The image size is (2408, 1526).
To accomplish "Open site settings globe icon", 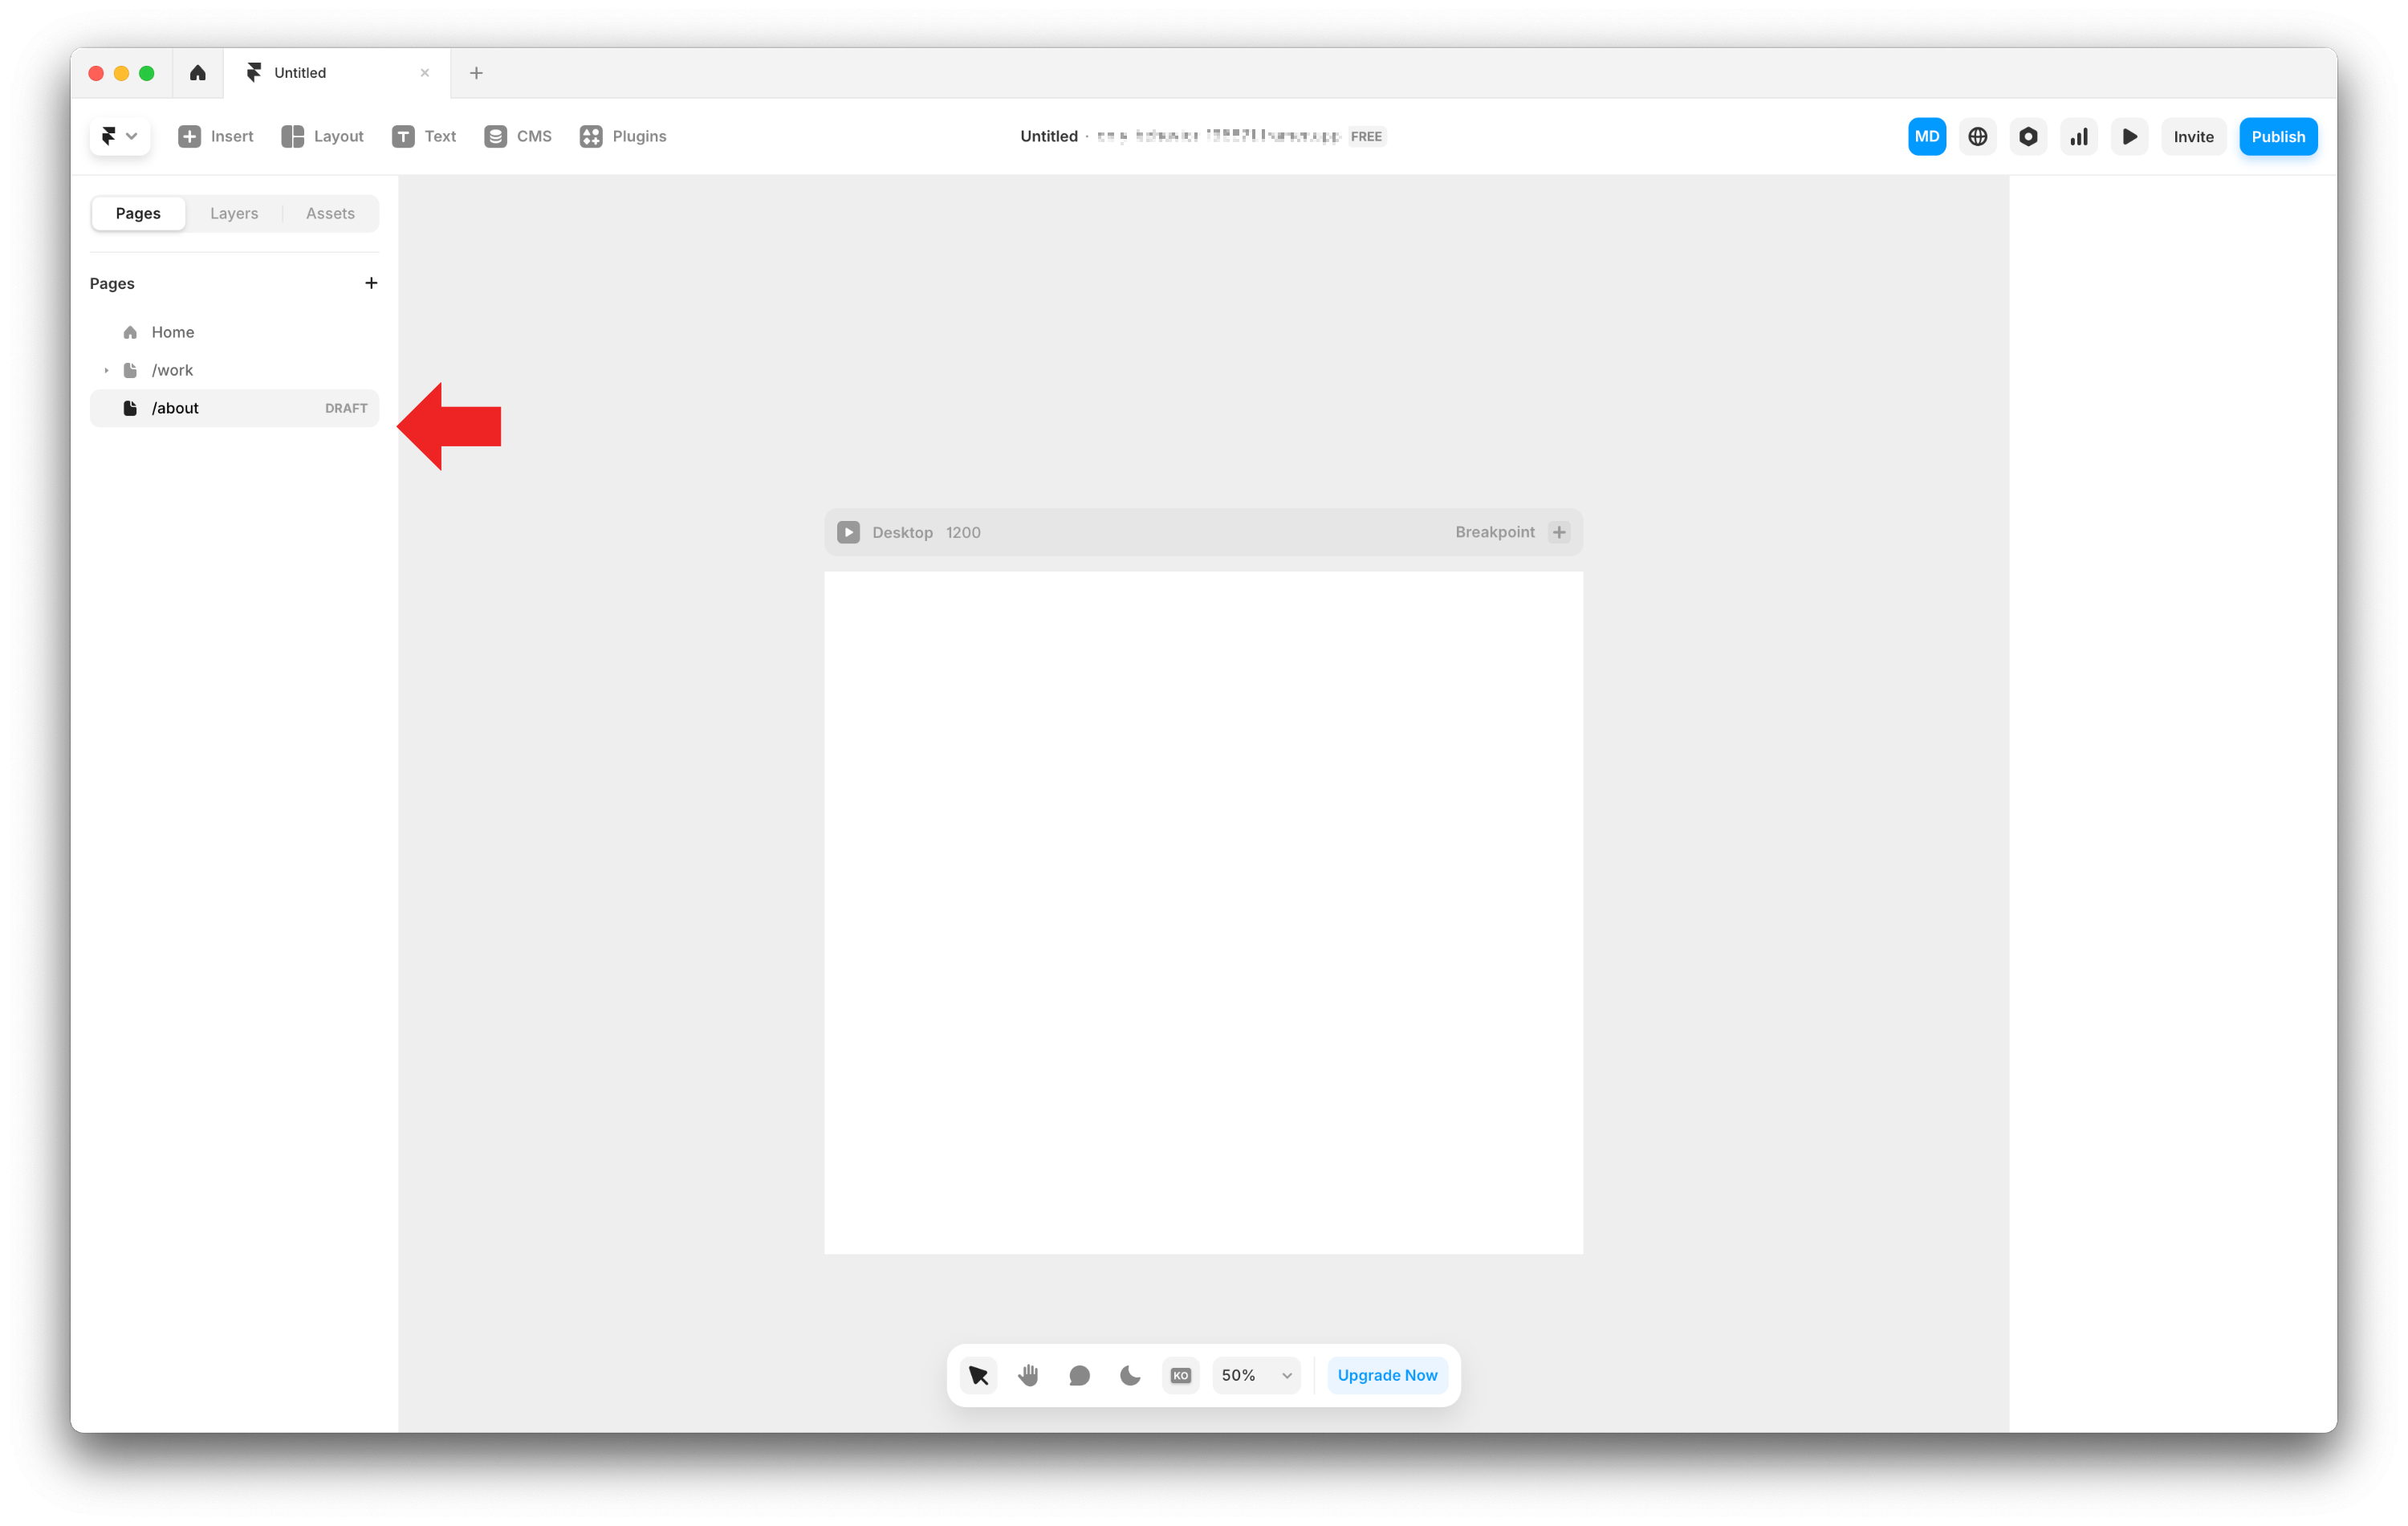I will point(1977,137).
